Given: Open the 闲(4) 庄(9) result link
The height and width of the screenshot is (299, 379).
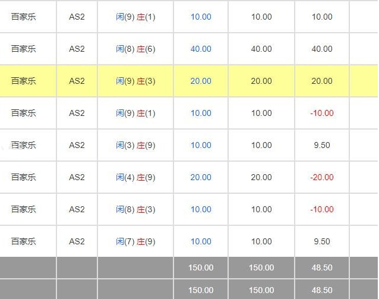Looking at the screenshot, I should (135, 177).
